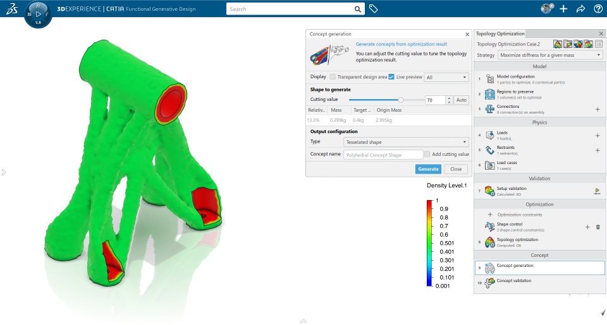The height and width of the screenshot is (325, 607).
Task: Select the Concept generation row
Action: [539, 268]
